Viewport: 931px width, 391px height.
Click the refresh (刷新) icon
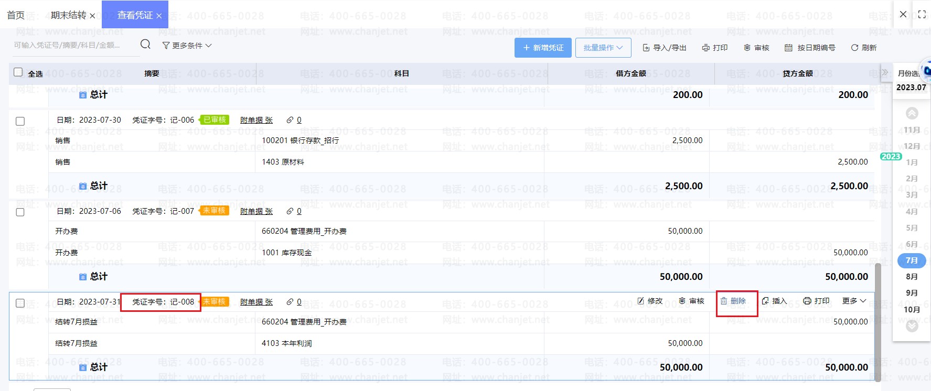pyautogui.click(x=854, y=48)
